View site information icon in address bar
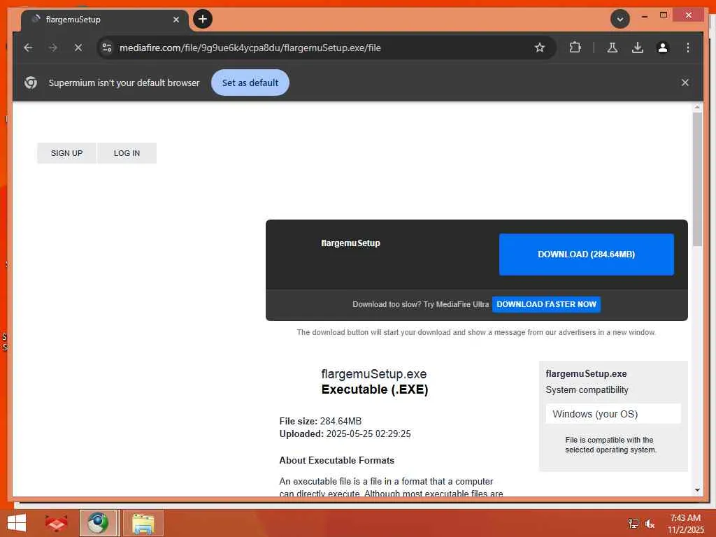Viewport: 716px width, 537px height. [107, 48]
